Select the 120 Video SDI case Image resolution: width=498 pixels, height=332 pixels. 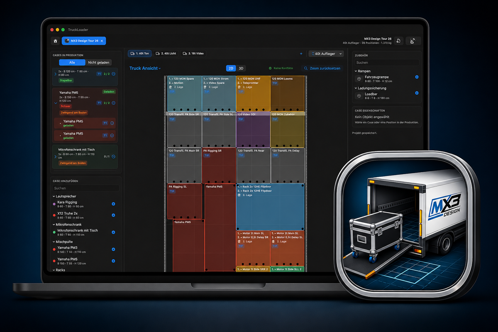click(x=253, y=129)
